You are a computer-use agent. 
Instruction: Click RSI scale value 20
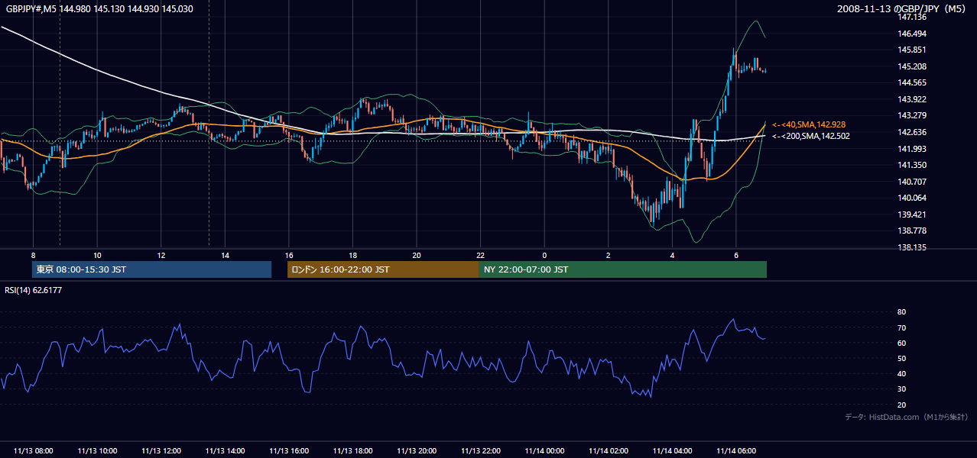(x=901, y=405)
